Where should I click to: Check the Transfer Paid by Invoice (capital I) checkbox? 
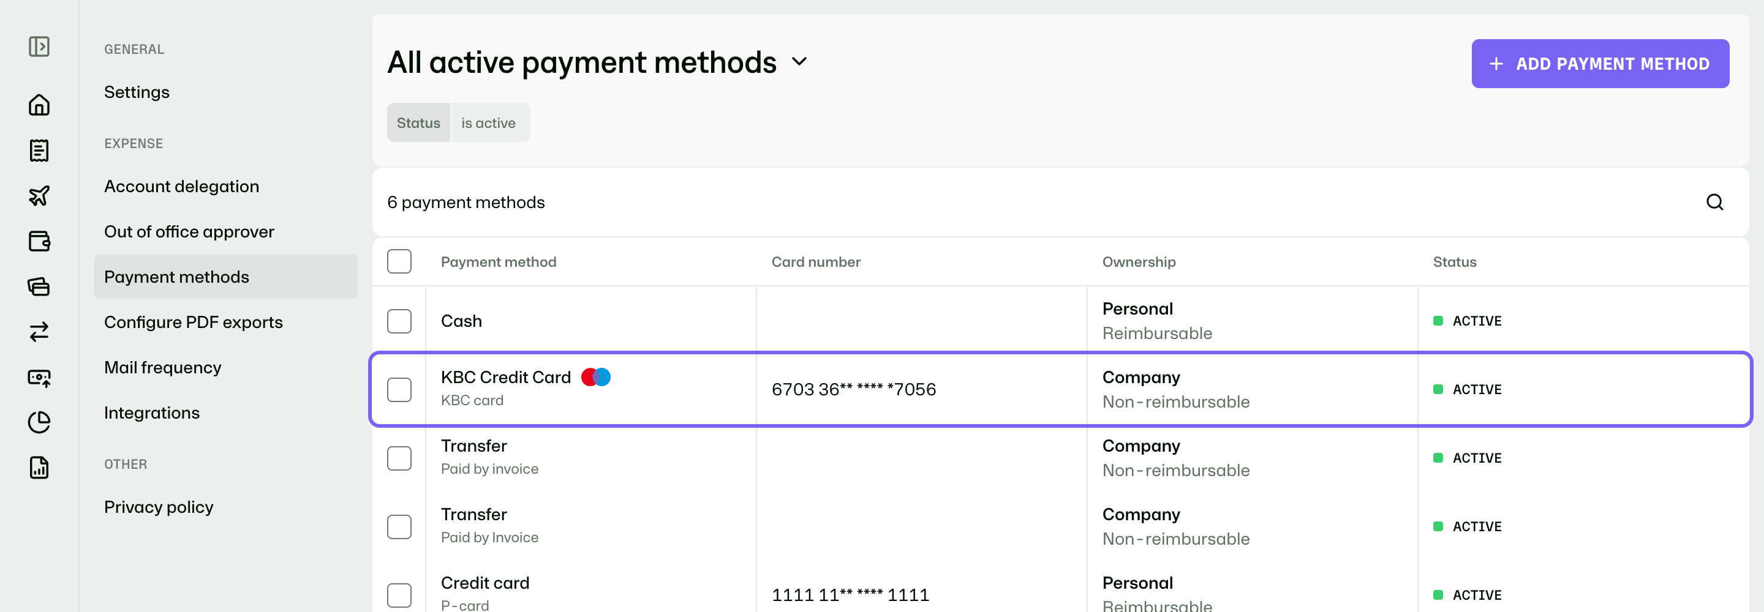[399, 526]
